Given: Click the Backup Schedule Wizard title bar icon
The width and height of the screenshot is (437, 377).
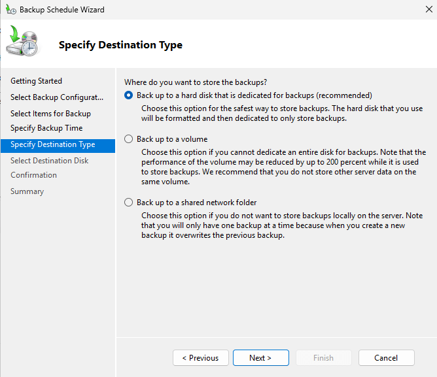Looking at the screenshot, I should coord(10,10).
